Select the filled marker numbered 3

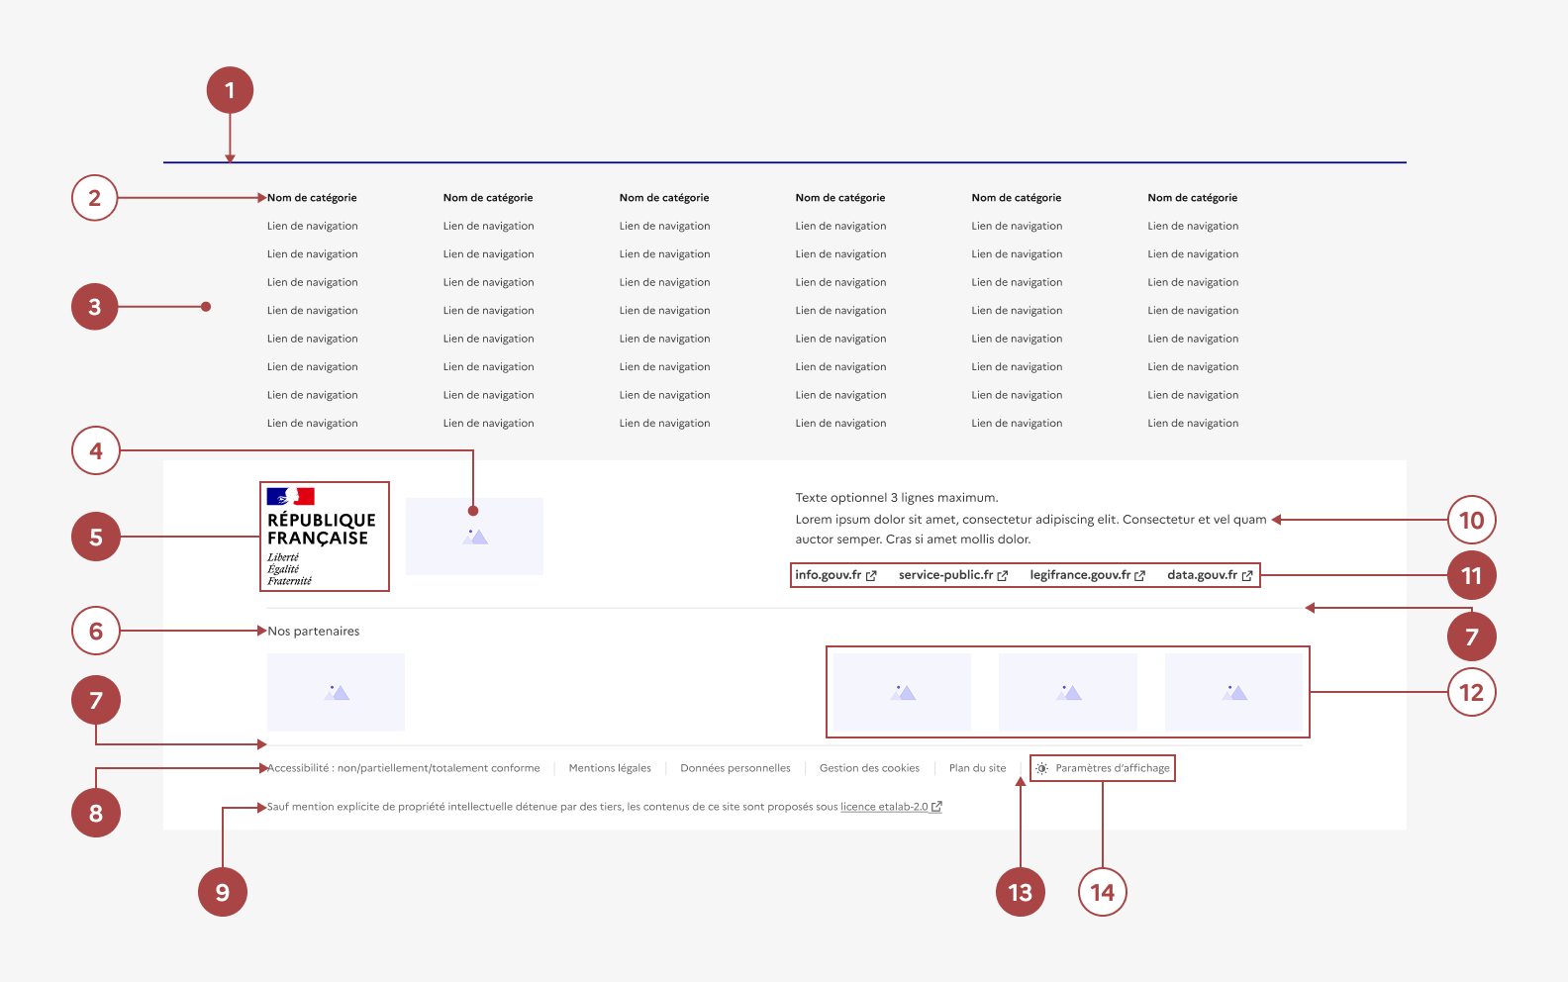(x=95, y=307)
